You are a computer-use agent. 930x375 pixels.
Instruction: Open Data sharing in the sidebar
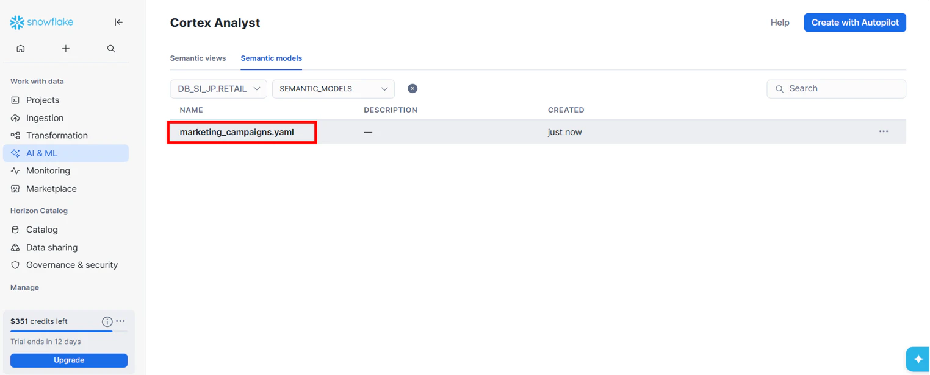click(x=66, y=247)
